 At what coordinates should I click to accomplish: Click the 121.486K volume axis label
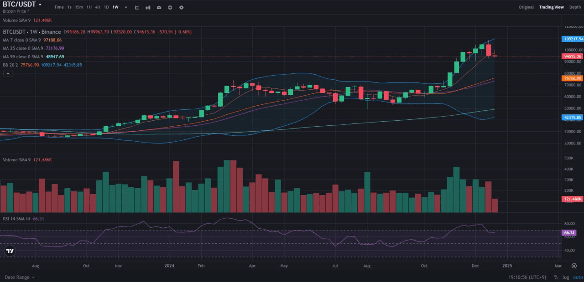click(572, 199)
